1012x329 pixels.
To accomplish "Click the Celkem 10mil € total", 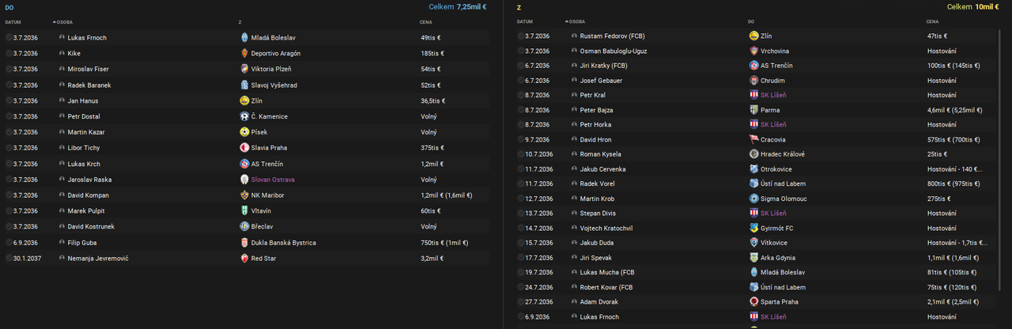I will pos(974,7).
